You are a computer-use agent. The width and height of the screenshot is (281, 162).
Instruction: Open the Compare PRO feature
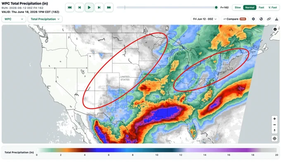click(x=235, y=19)
